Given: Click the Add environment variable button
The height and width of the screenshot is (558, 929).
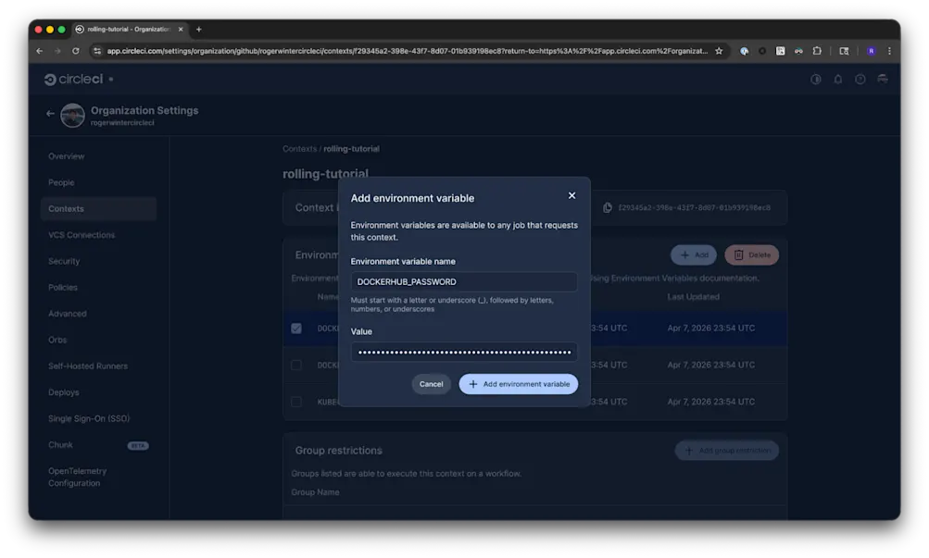Looking at the screenshot, I should [x=518, y=383].
